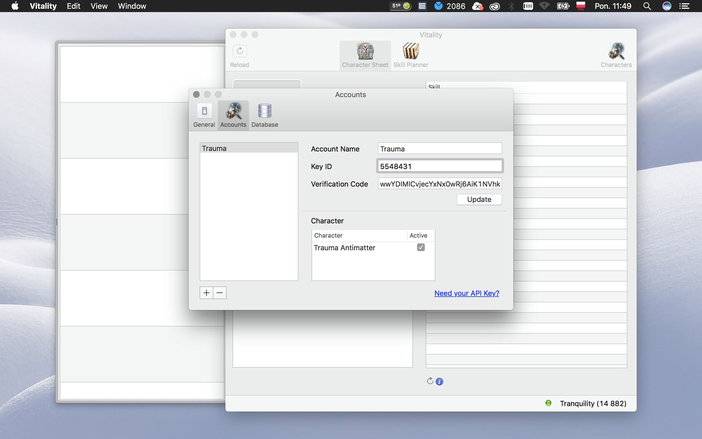This screenshot has width=702, height=439.
Task: Click the Polish flag input source icon
Action: (581, 6)
